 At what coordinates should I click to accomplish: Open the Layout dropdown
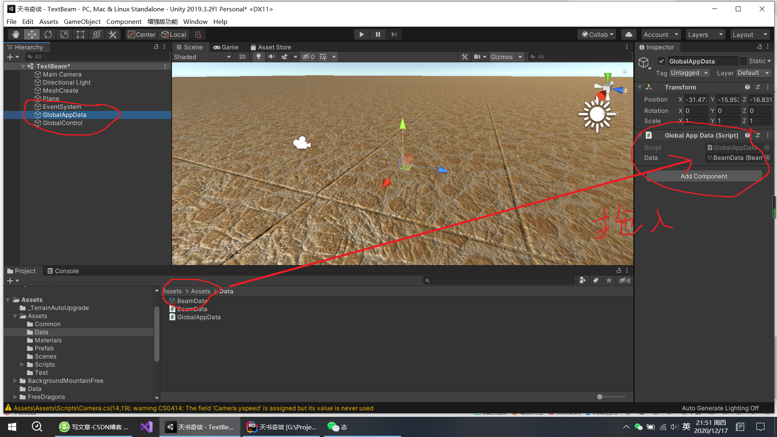pos(749,34)
